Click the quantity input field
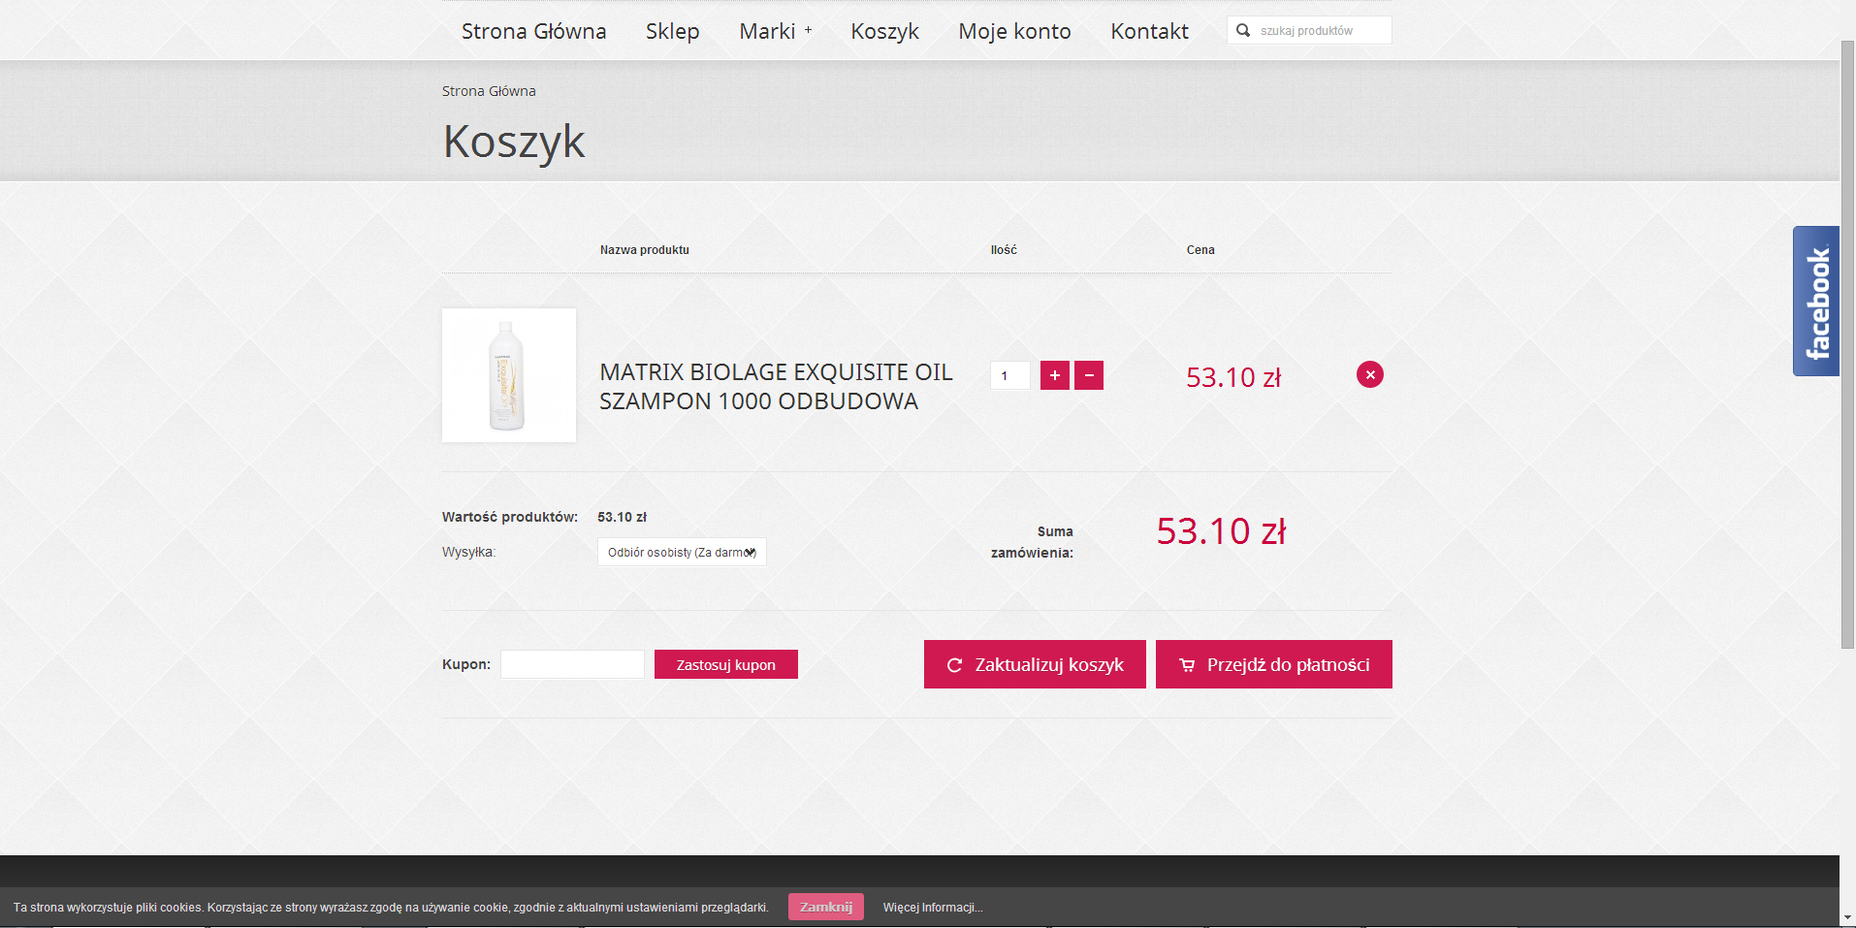1856x928 pixels. [x=1010, y=375]
